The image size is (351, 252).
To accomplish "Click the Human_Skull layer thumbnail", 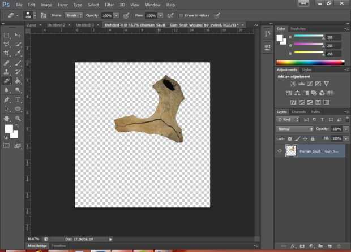I will [x=291, y=151].
